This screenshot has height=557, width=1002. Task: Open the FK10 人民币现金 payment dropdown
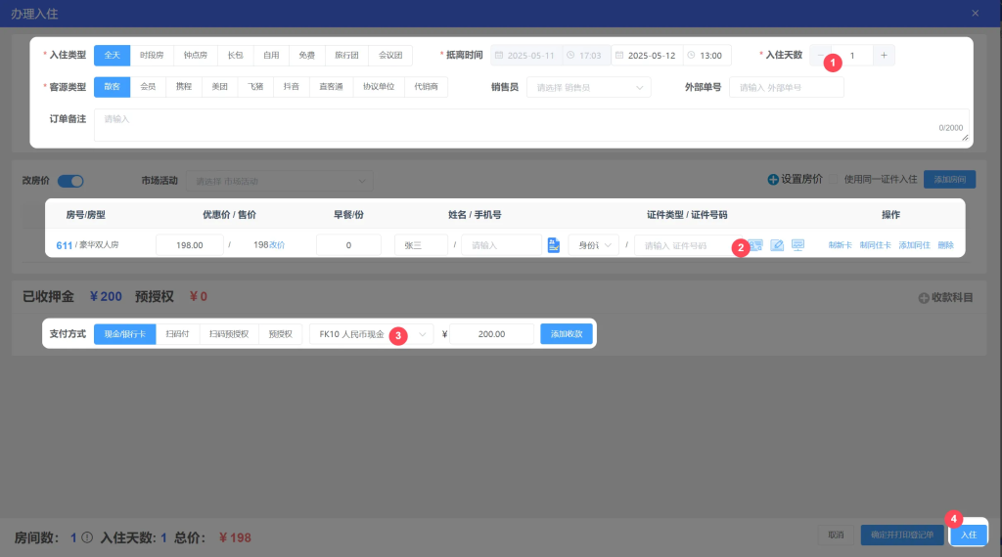(x=371, y=334)
